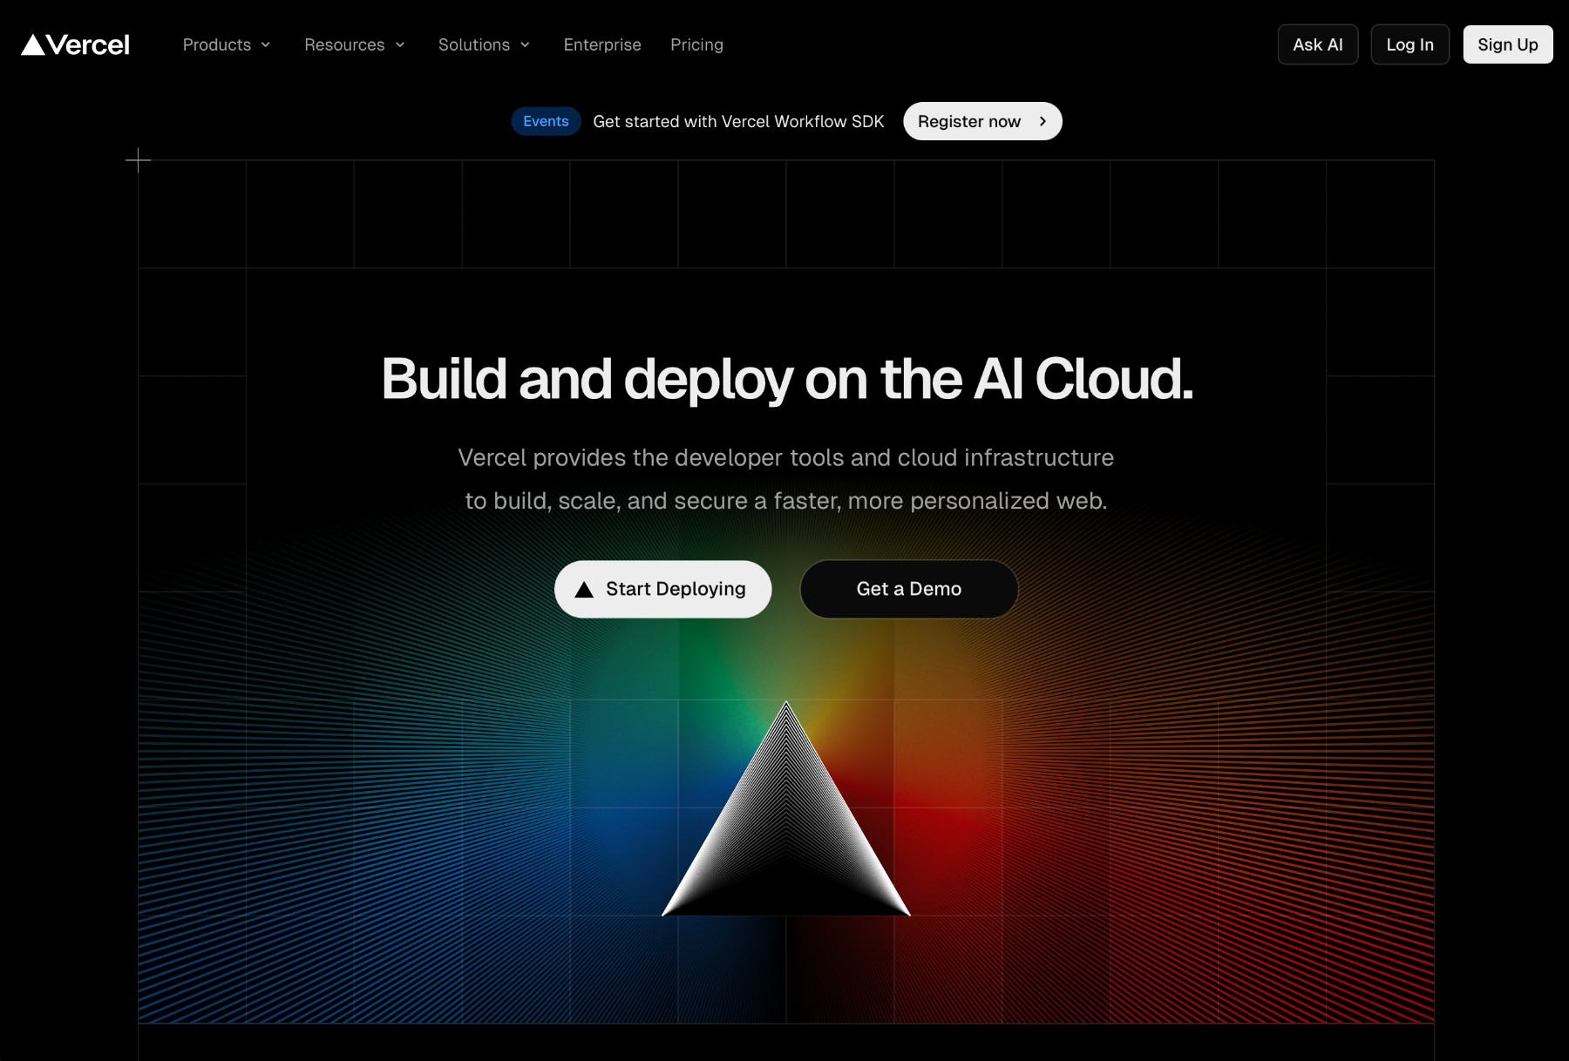
Task: Click the Log In button
Action: 1409,45
